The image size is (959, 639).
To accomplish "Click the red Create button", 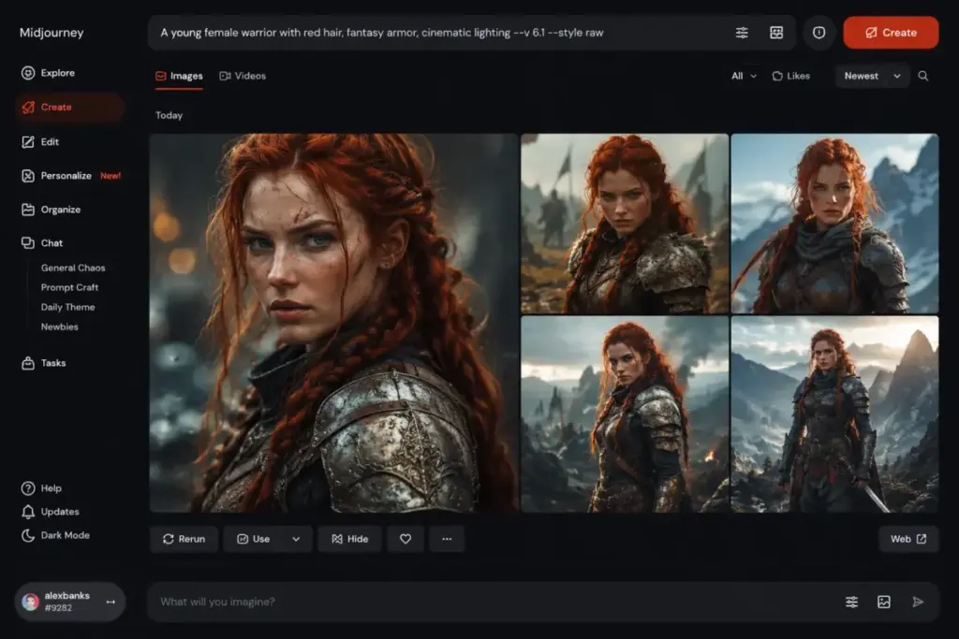I will [x=891, y=33].
